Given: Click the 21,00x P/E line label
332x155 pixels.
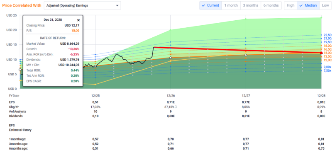Looking at the screenshot, I should tap(328, 39).
